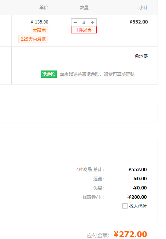Image resolution: width=166 pixels, height=239 pixels.
Task: Increase quantity with the plus button
Action: pos(93,22)
